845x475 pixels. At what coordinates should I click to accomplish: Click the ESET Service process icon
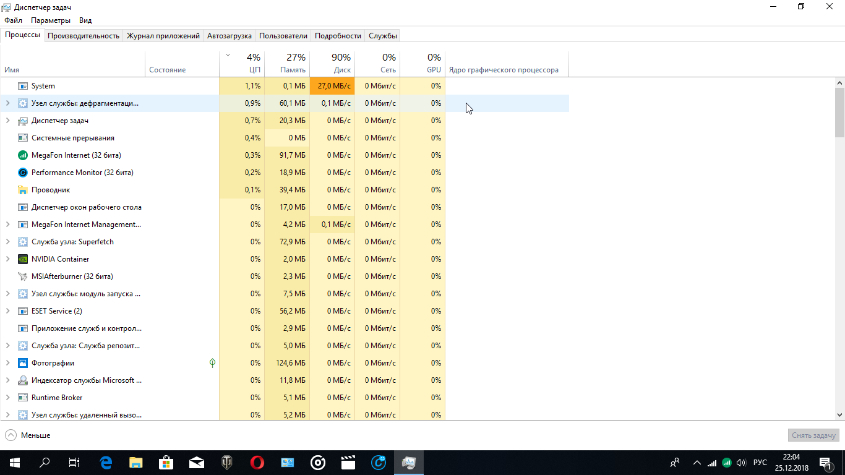coord(23,311)
